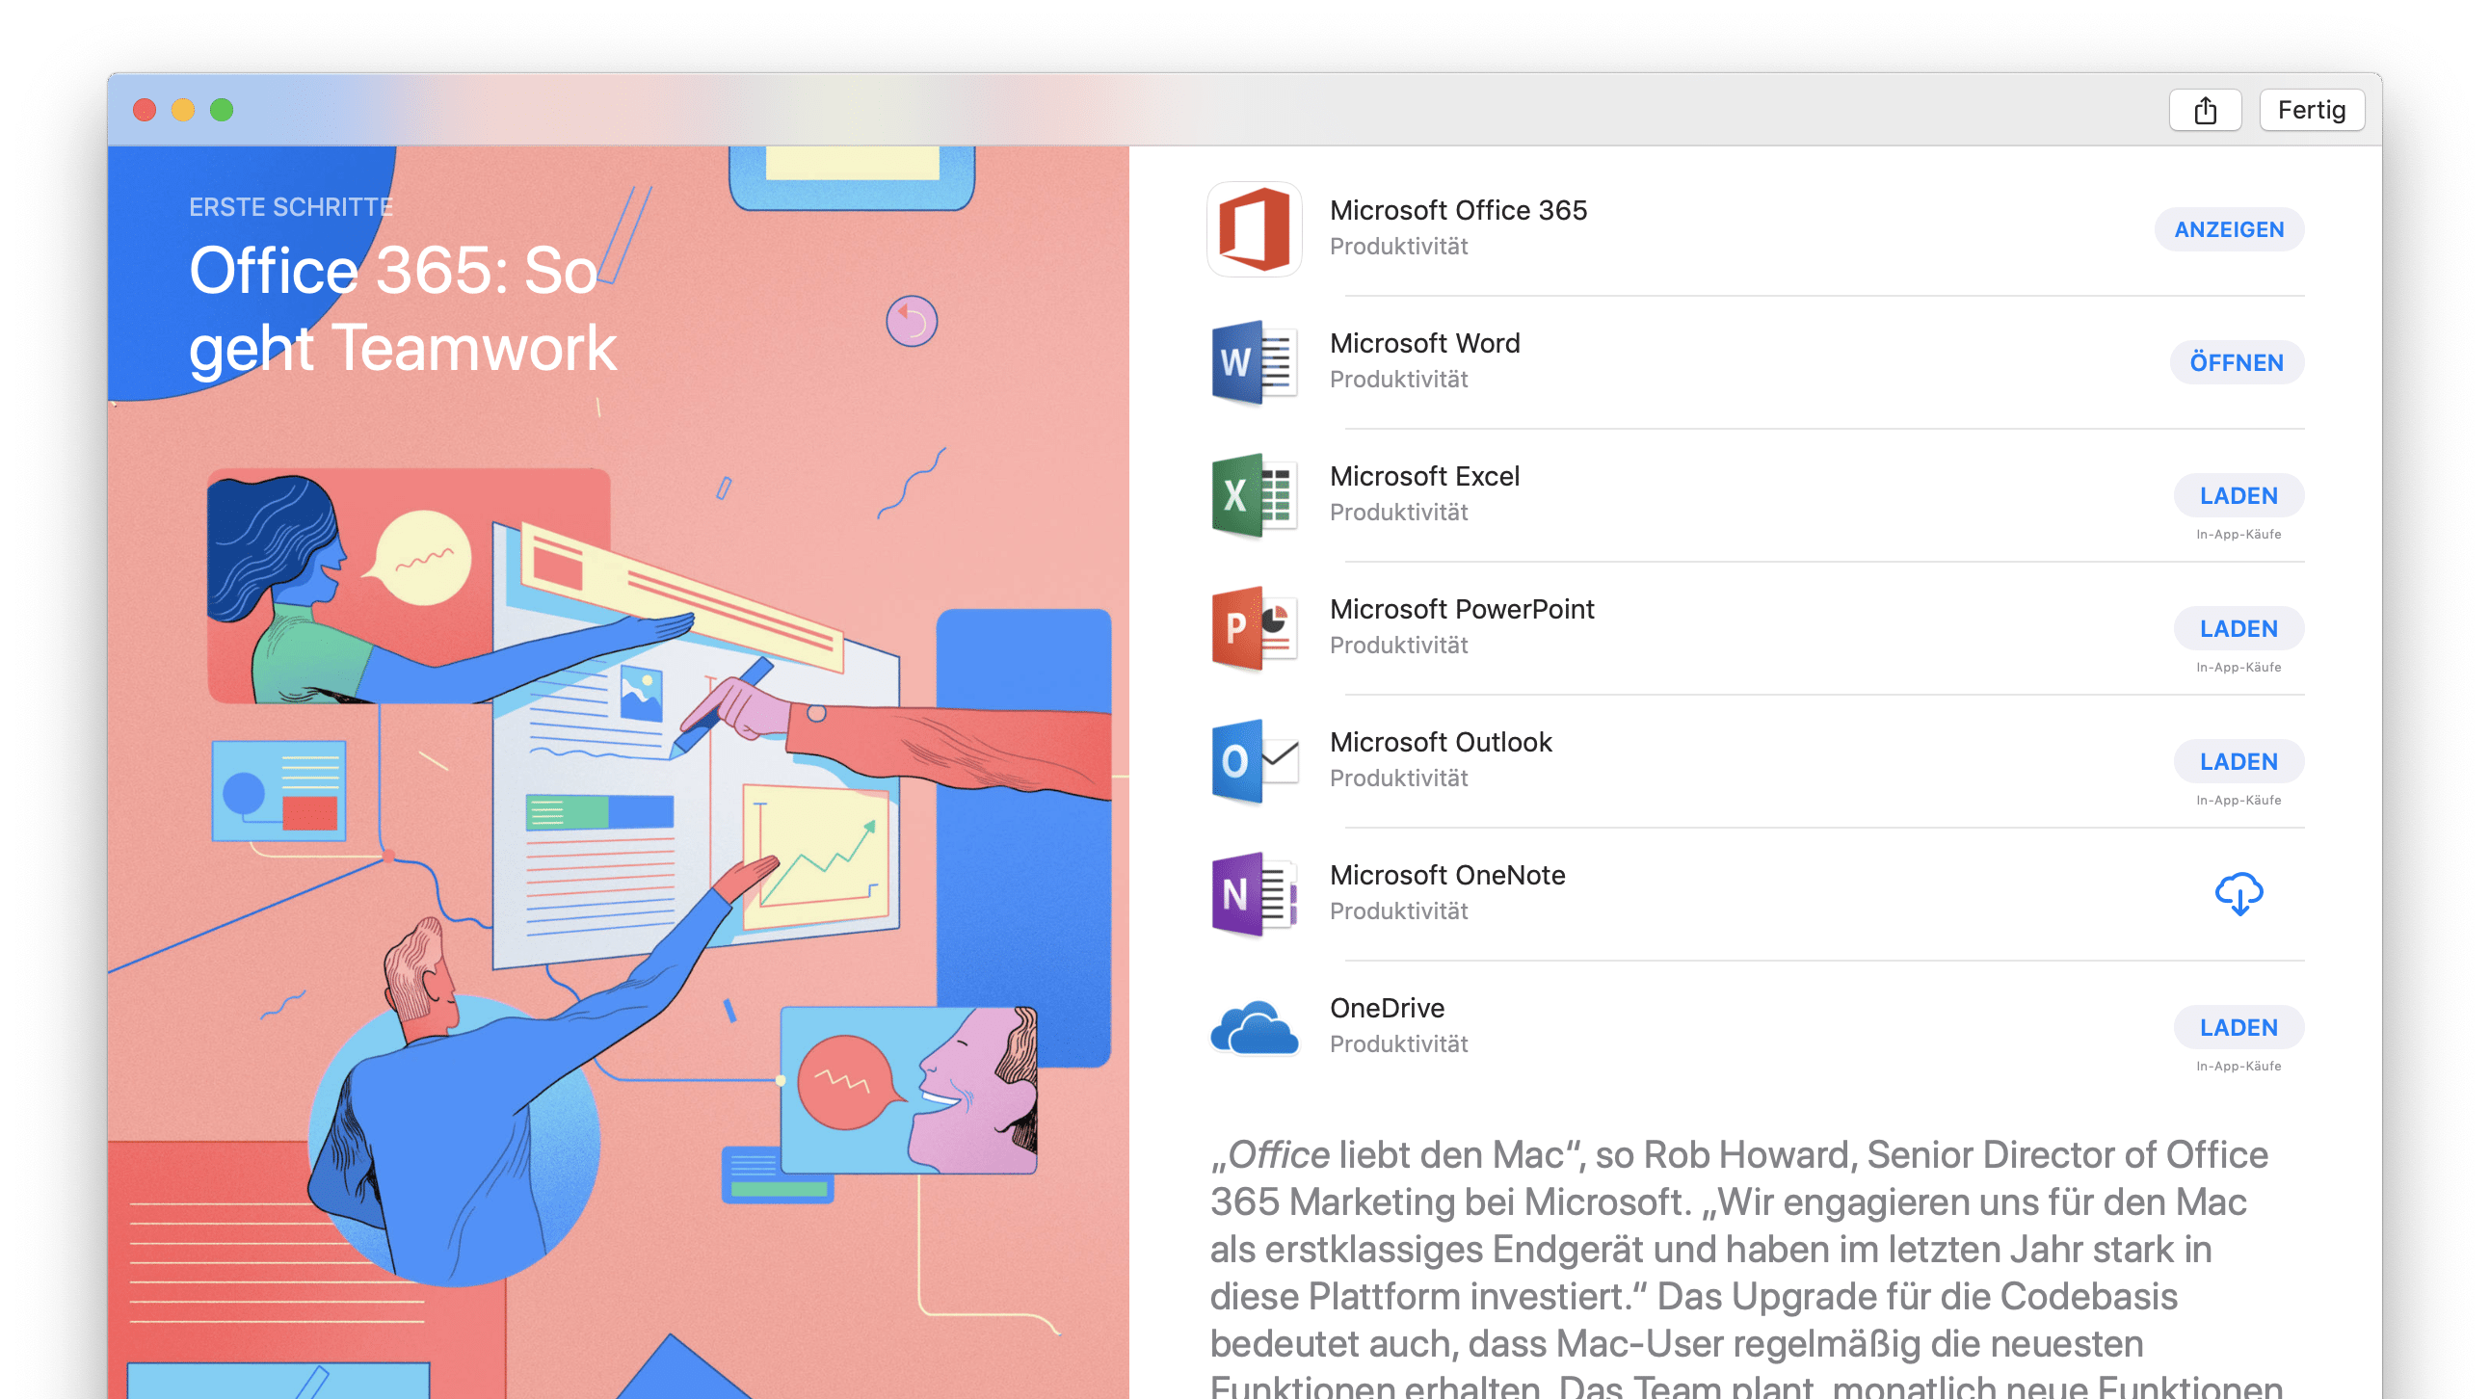Click the In-App-Käufe label under Outlook
2490x1399 pixels.
pos(2238,801)
